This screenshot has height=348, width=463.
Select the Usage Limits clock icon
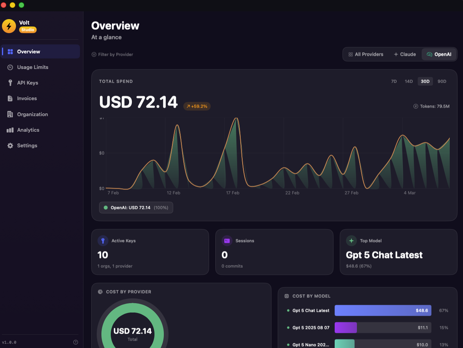click(10, 67)
